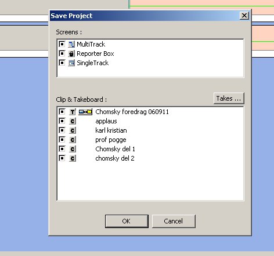The height and width of the screenshot is (256, 274).
Task: Select the Reporter Box list entry
Action: pos(95,54)
